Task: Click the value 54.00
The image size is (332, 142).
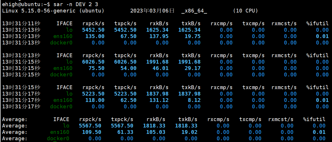Action: click(x=128, y=68)
